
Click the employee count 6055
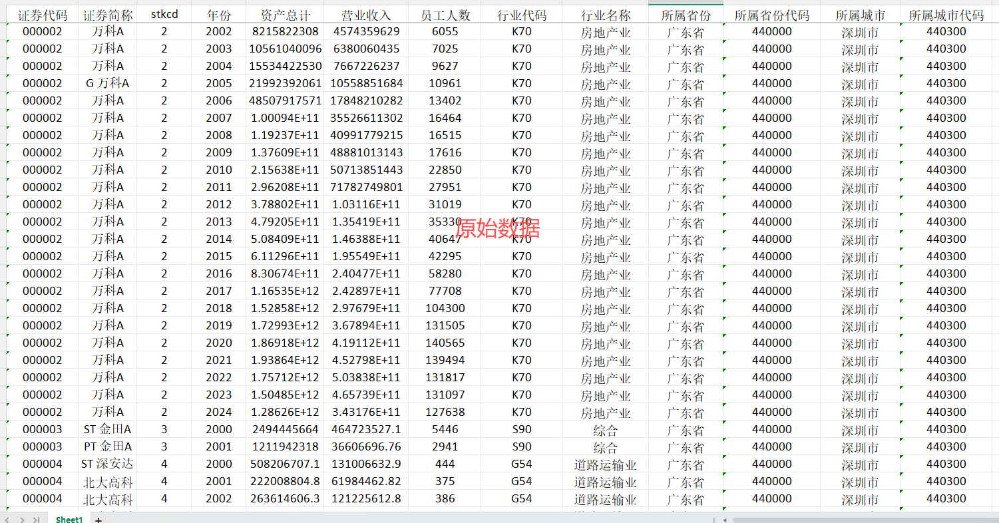pyautogui.click(x=445, y=31)
